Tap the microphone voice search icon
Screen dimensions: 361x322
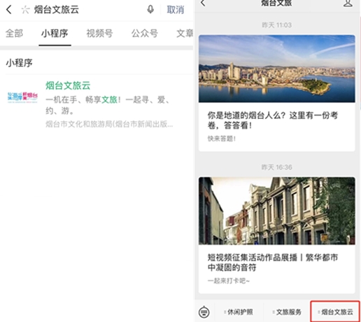(150, 10)
